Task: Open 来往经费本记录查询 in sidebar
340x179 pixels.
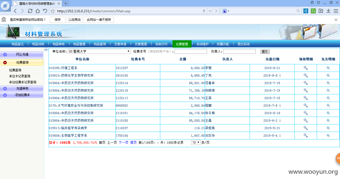Action: (23, 82)
